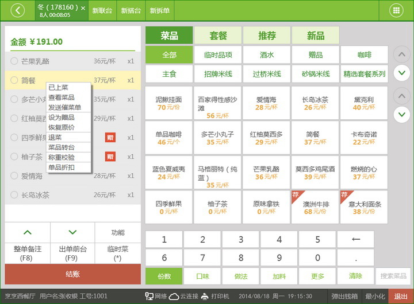Click 出单前台 (F9) button
Screen dimensions: 414x304
click(72, 254)
